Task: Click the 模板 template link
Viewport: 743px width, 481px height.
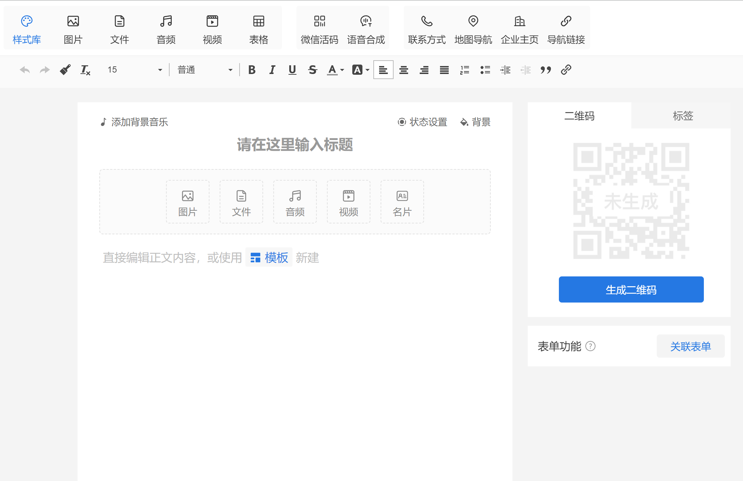Action: 269,258
